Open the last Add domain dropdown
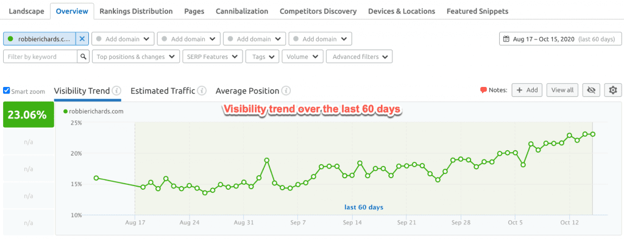Image resolution: width=624 pixels, height=239 pixels. (x=320, y=39)
